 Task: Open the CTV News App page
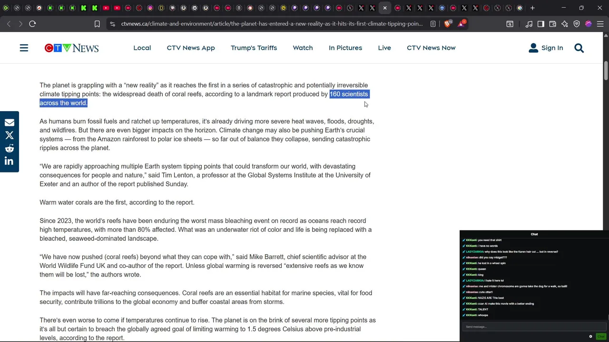coord(191,48)
